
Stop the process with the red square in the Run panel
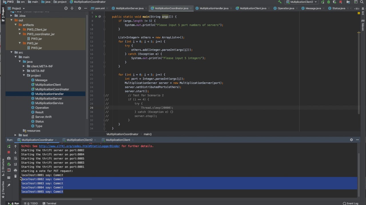[x=9, y=152]
